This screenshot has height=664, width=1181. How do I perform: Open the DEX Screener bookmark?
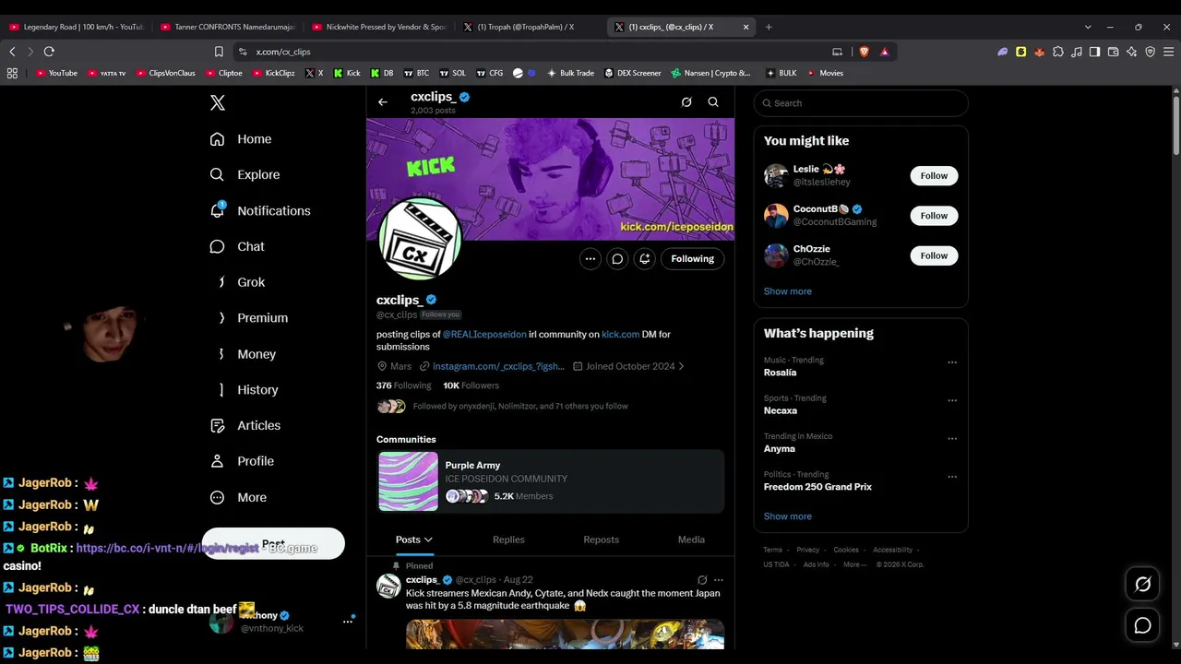coord(632,73)
